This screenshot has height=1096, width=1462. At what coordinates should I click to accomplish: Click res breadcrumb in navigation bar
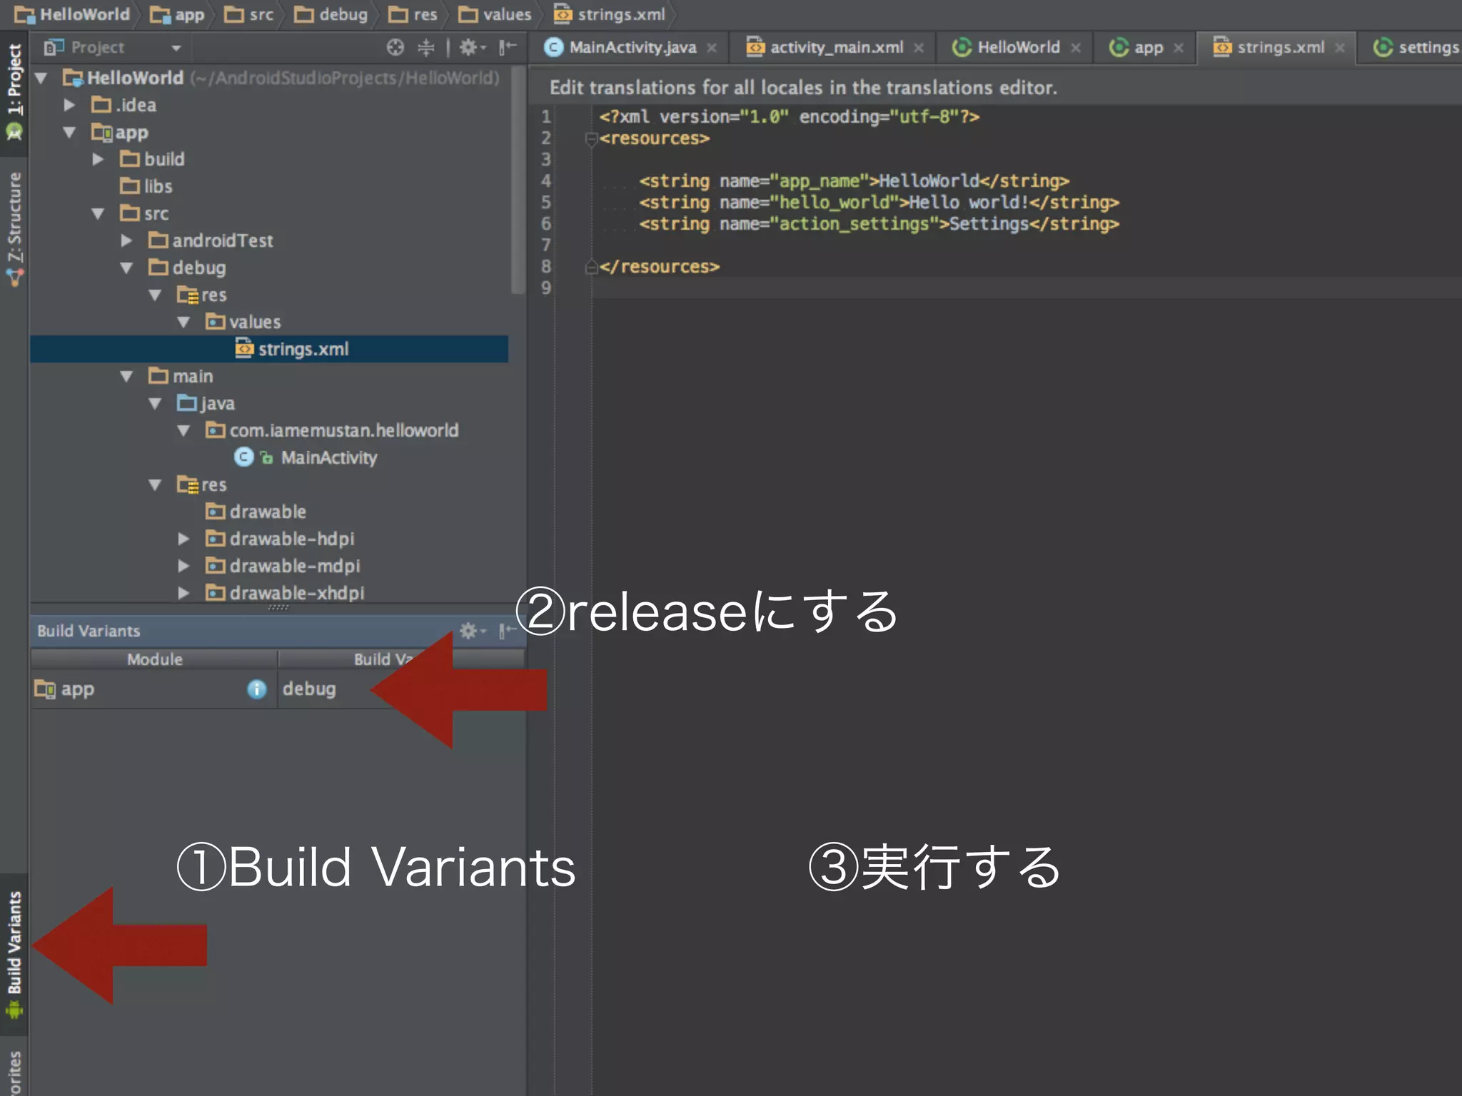413,14
